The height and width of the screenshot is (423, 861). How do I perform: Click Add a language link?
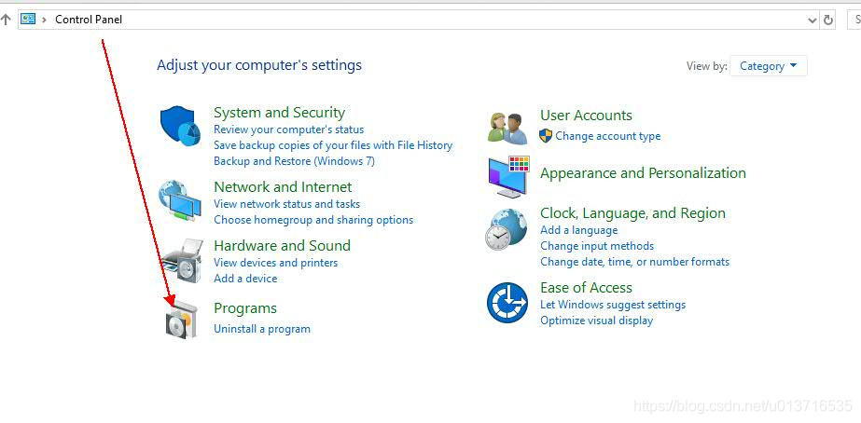[x=578, y=230]
